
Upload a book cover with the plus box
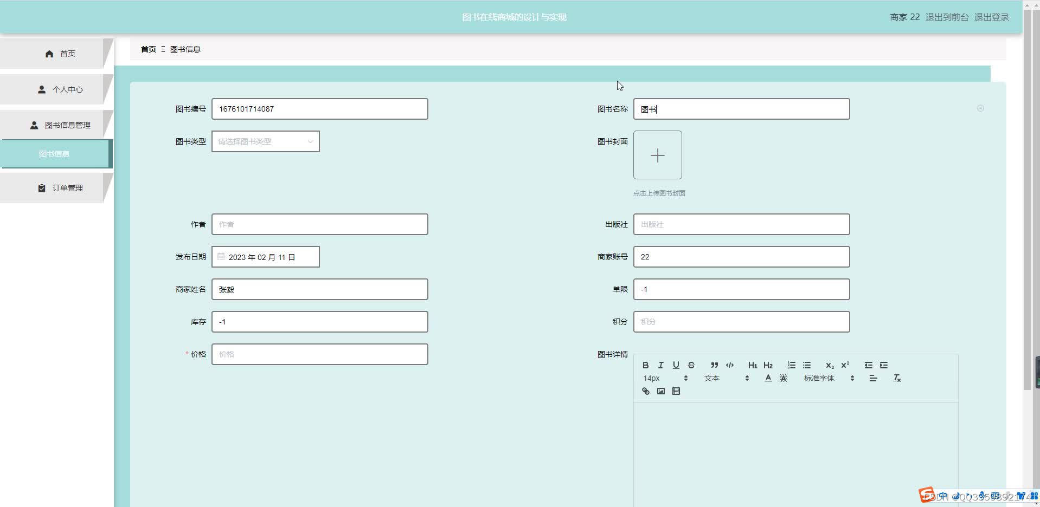[x=658, y=155]
